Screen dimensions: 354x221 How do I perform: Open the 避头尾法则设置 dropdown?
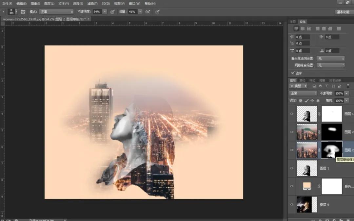[330, 58]
